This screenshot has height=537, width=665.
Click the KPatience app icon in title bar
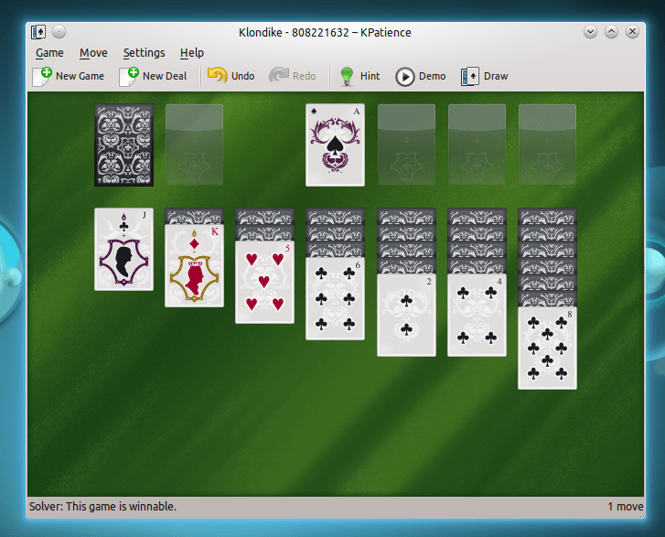(x=38, y=32)
